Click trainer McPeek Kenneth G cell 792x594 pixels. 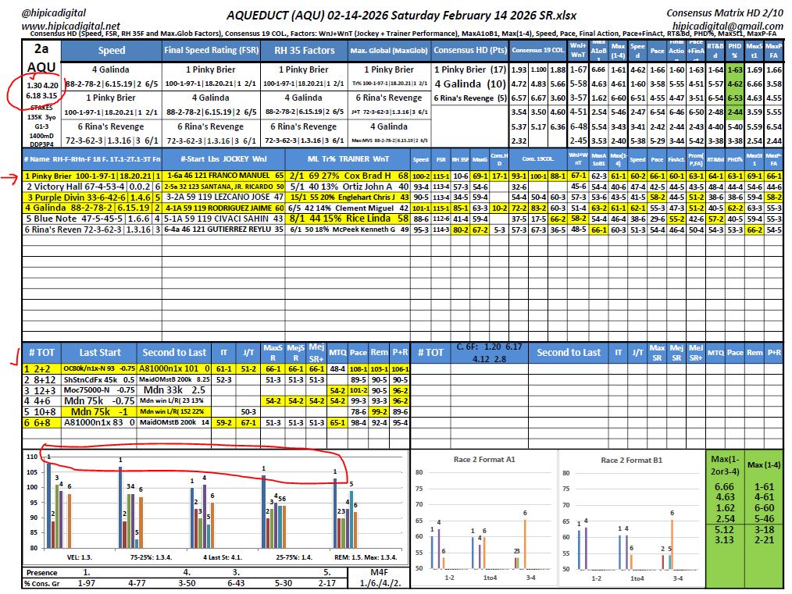pyautogui.click(x=348, y=229)
